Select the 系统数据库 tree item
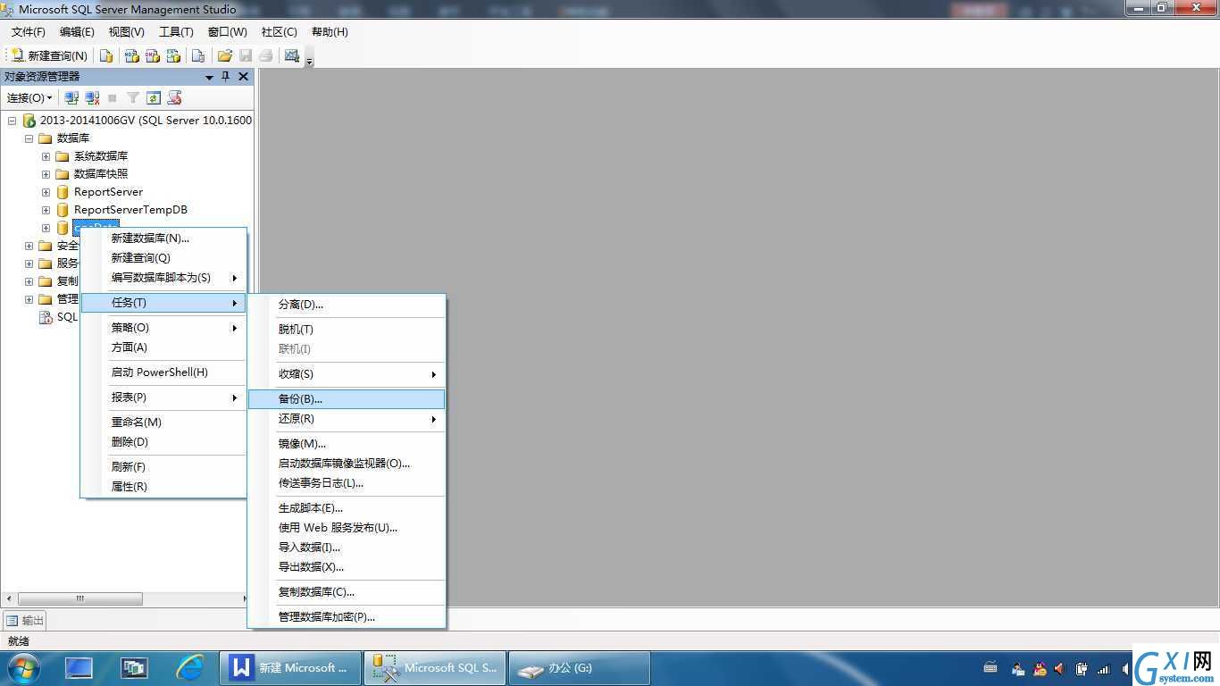 (x=101, y=156)
